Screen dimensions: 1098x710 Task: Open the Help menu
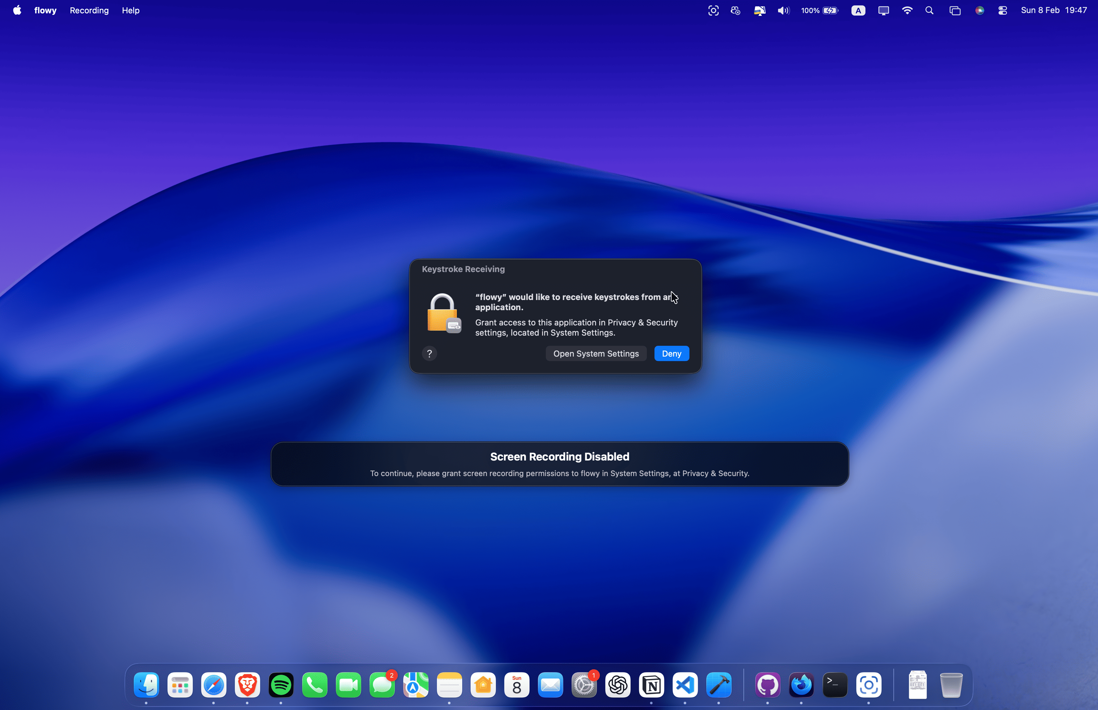pyautogui.click(x=130, y=10)
